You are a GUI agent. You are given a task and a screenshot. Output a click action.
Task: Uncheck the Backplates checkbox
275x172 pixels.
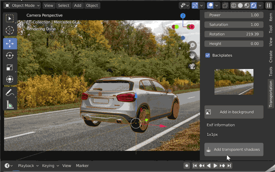pyautogui.click(x=208, y=55)
